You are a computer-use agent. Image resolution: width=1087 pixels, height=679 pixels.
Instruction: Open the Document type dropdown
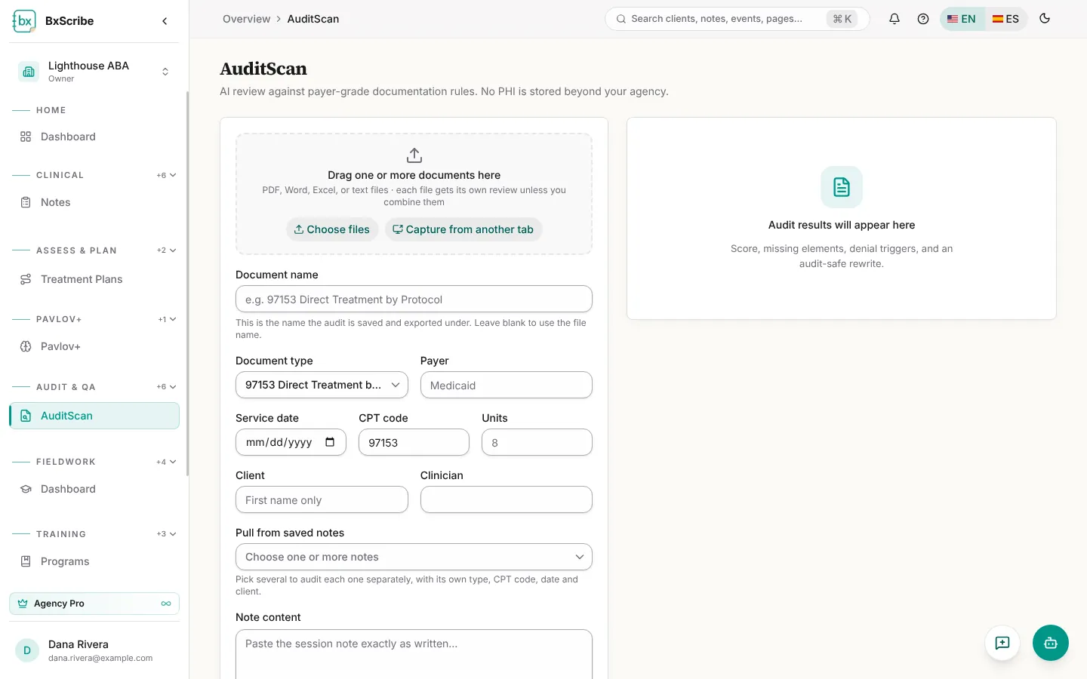click(322, 385)
